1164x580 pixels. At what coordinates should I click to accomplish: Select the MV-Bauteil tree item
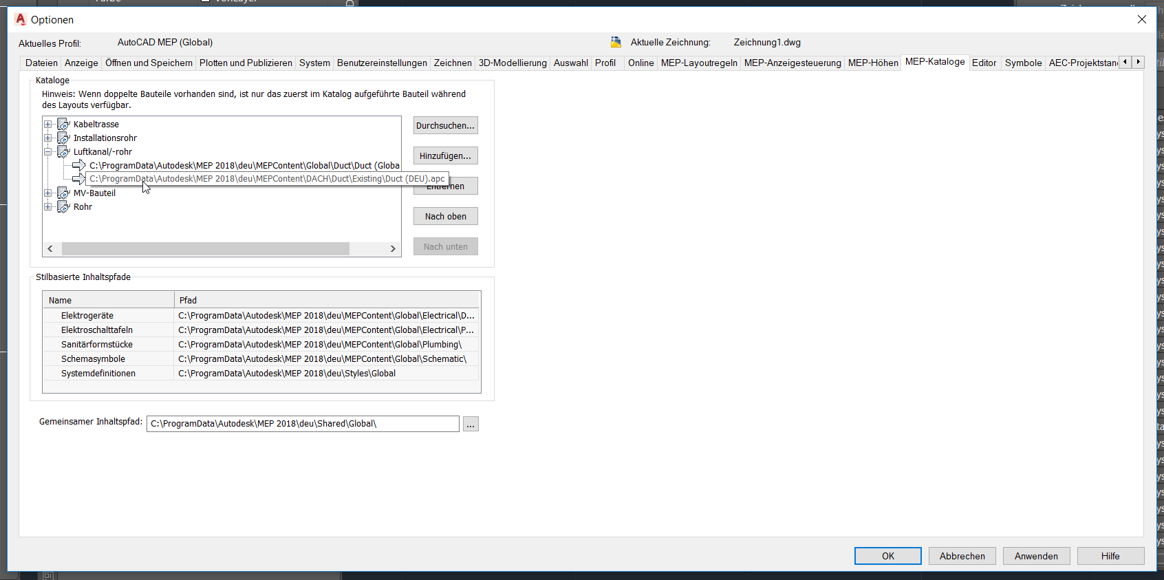point(94,193)
